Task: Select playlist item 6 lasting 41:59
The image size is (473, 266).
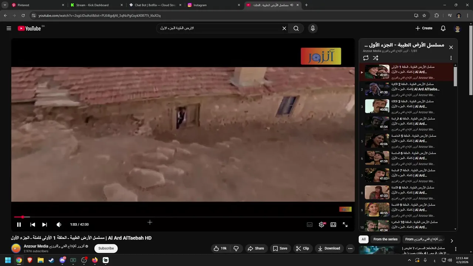Action: point(406,158)
